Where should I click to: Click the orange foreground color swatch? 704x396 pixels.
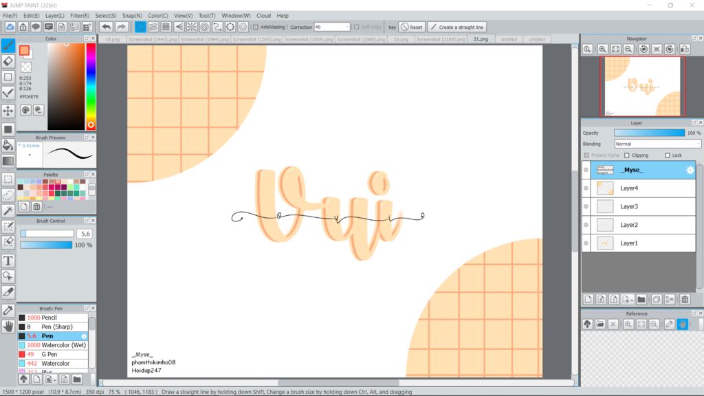[x=24, y=50]
